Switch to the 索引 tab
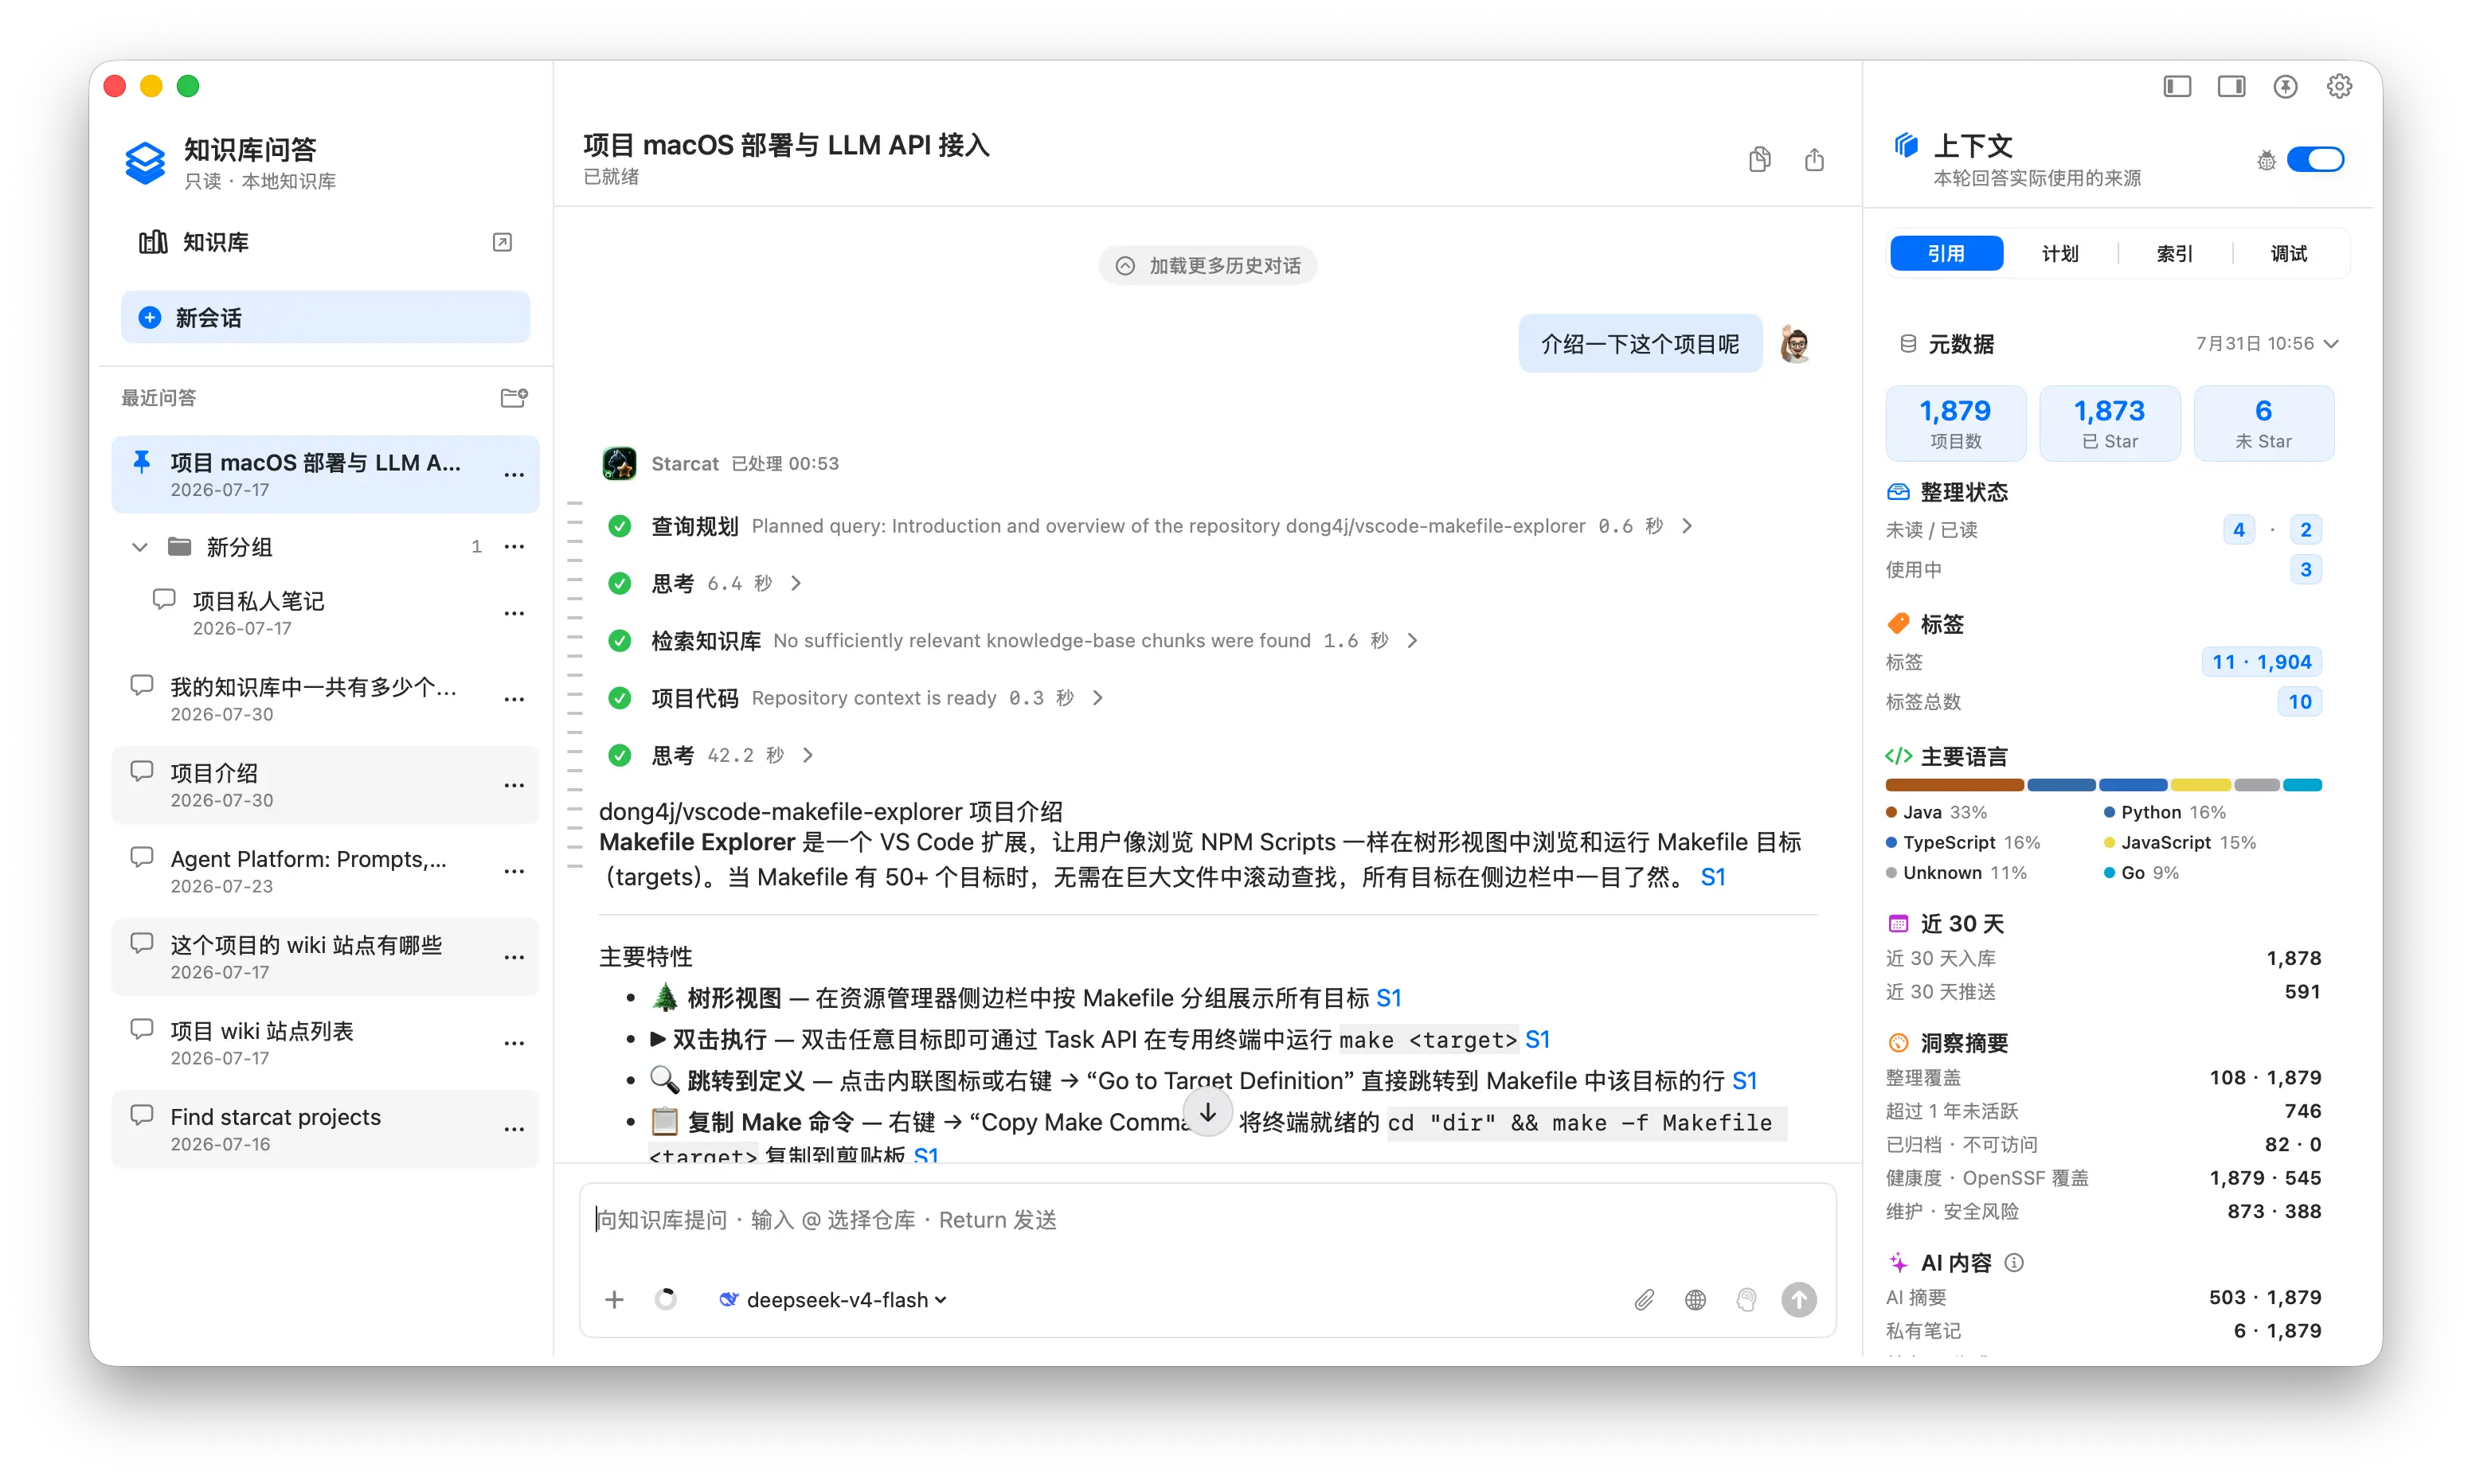This screenshot has height=1484, width=2472. 2174,253
